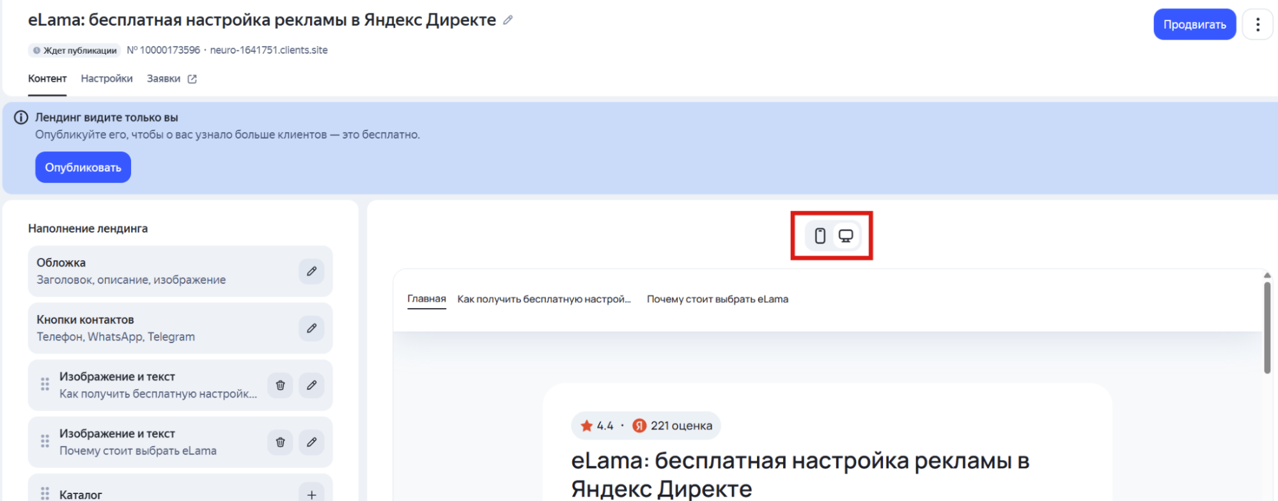Click the scrollbar up arrow in preview
The width and height of the screenshot is (1278, 501).
click(1267, 275)
